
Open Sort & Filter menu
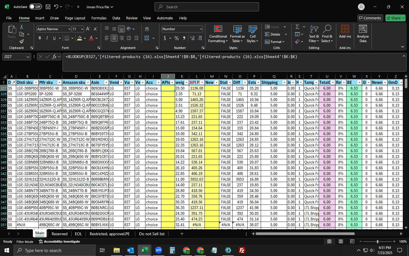click(x=314, y=34)
